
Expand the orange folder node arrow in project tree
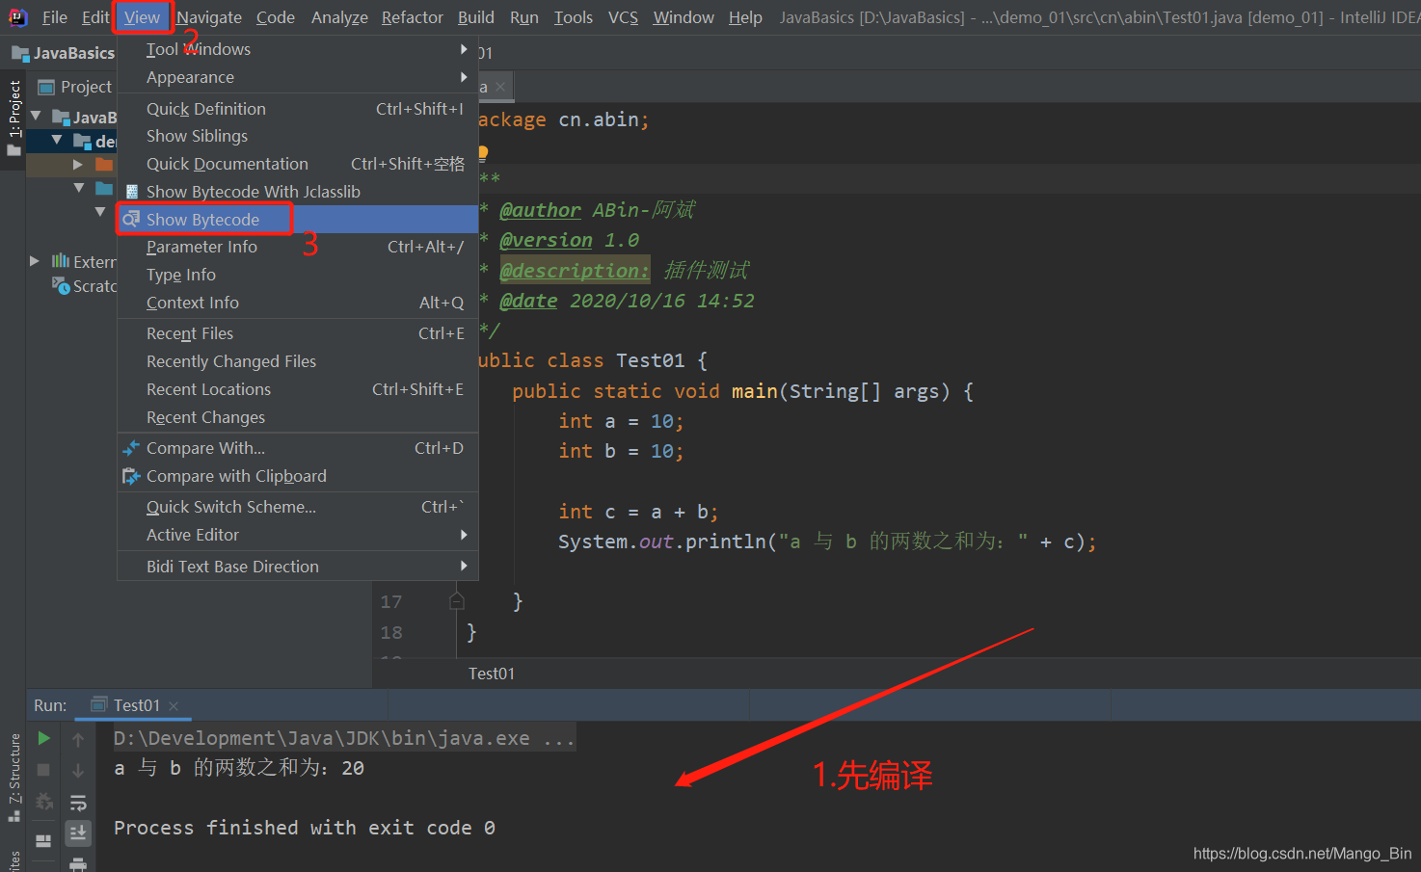(78, 165)
